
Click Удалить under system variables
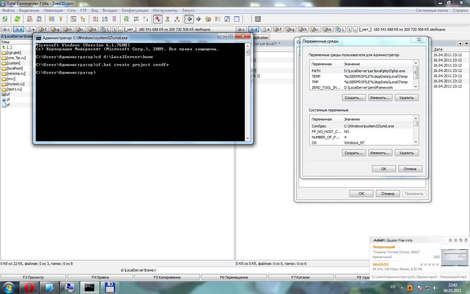coord(407,153)
